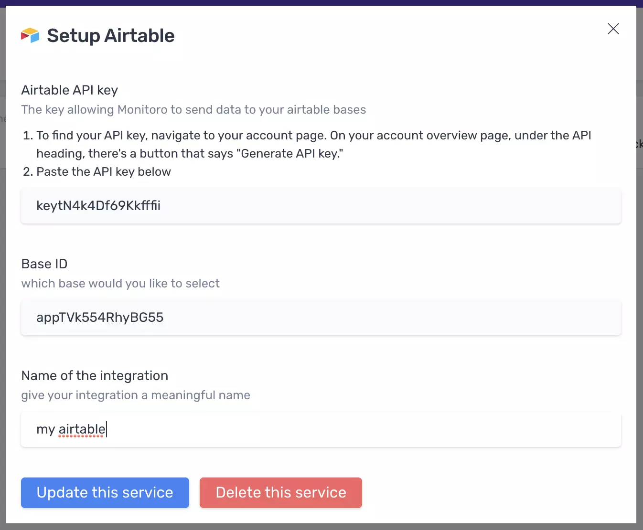
Task: Click the Name of the integration field
Action: click(x=321, y=429)
